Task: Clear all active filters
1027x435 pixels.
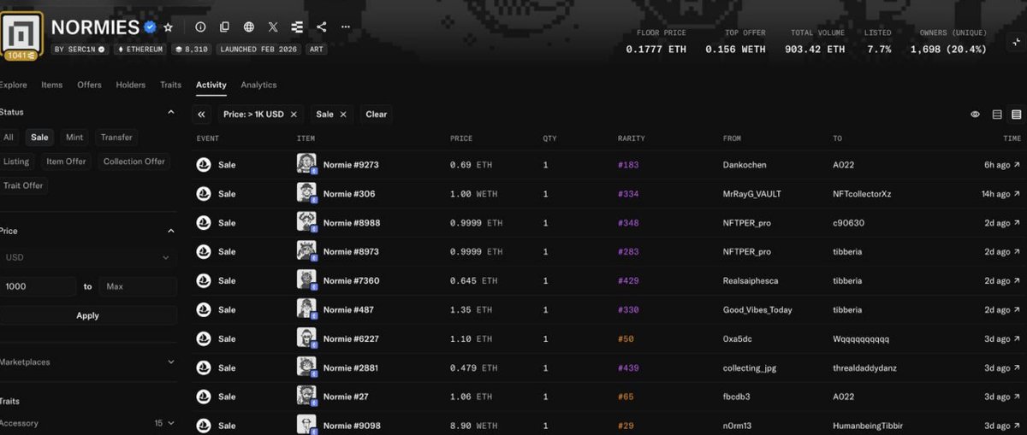Action: pos(377,114)
